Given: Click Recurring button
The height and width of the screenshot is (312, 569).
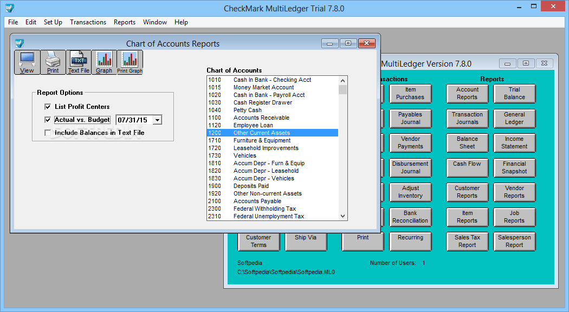Looking at the screenshot, I should [410, 242].
